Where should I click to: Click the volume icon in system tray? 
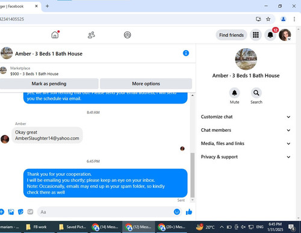pyautogui.click(x=243, y=227)
